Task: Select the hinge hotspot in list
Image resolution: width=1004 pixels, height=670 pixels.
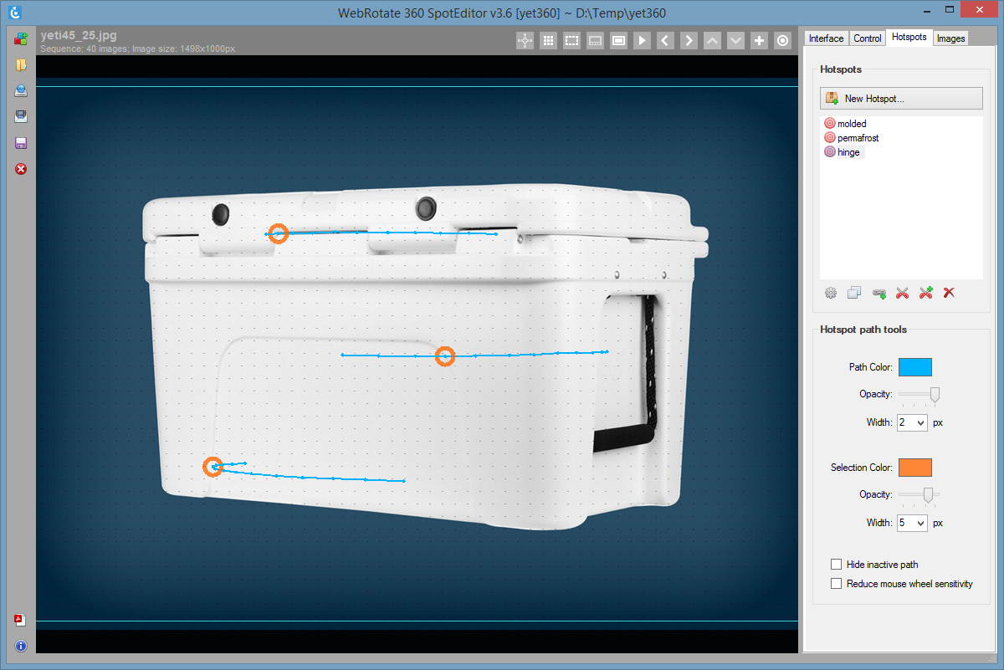Action: tap(842, 152)
